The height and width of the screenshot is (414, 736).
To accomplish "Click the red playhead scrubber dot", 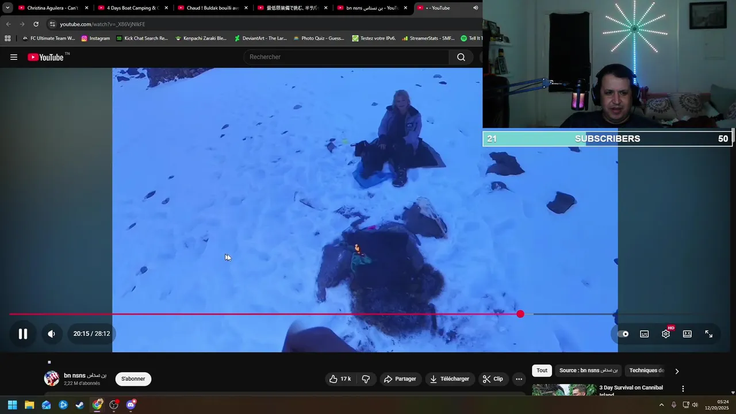I will (x=520, y=314).
